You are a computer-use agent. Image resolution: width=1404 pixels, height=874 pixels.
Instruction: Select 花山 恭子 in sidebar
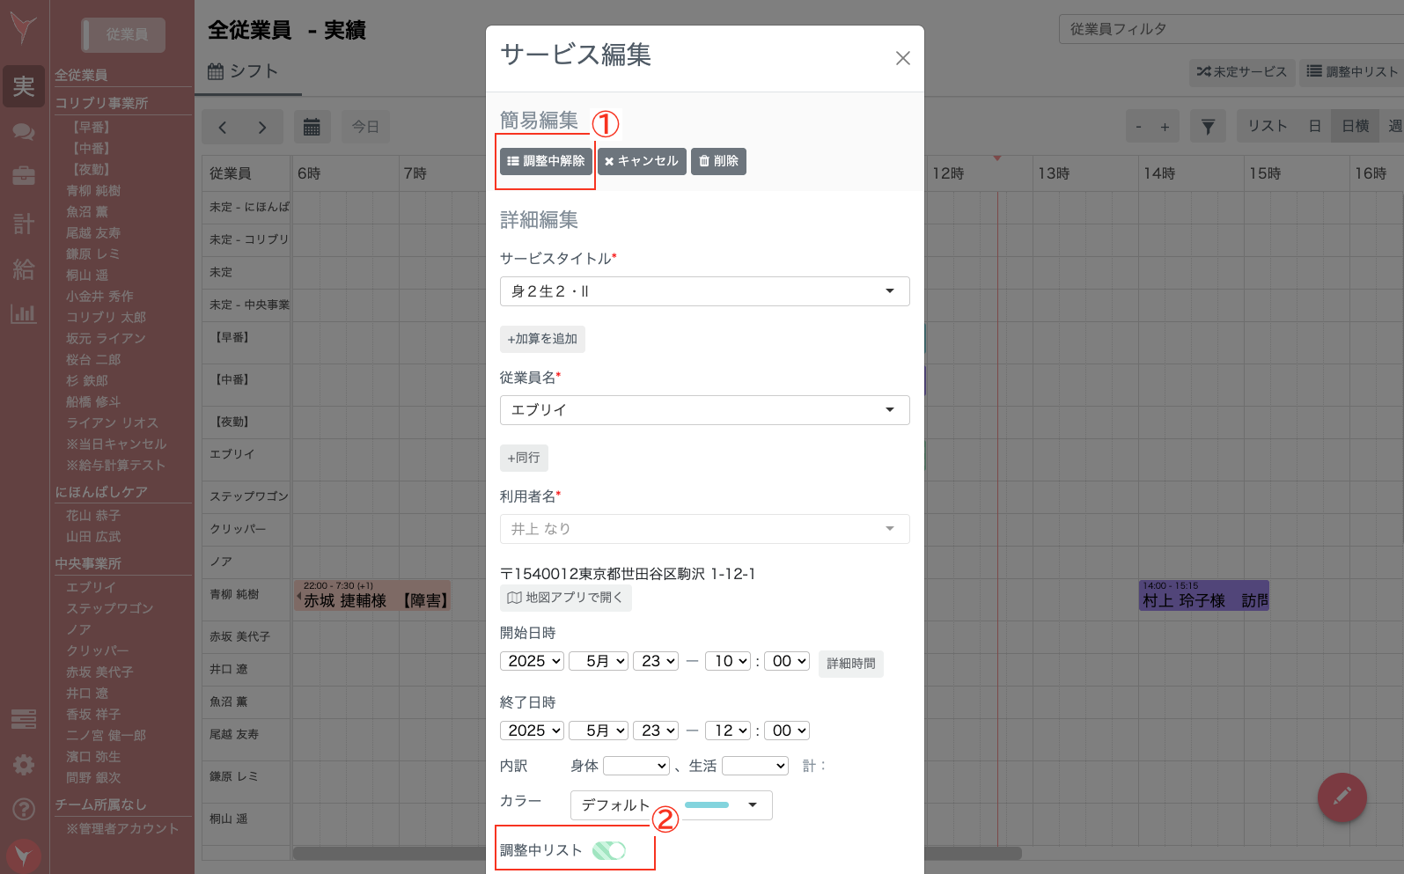(x=93, y=516)
